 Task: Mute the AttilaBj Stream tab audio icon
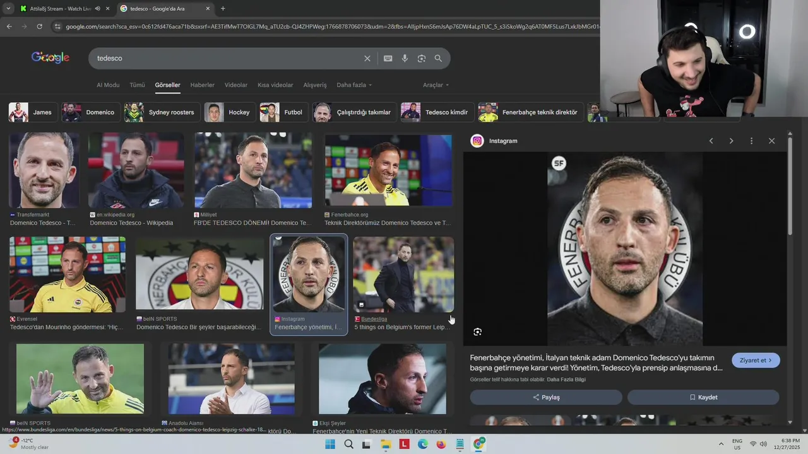coord(97,8)
